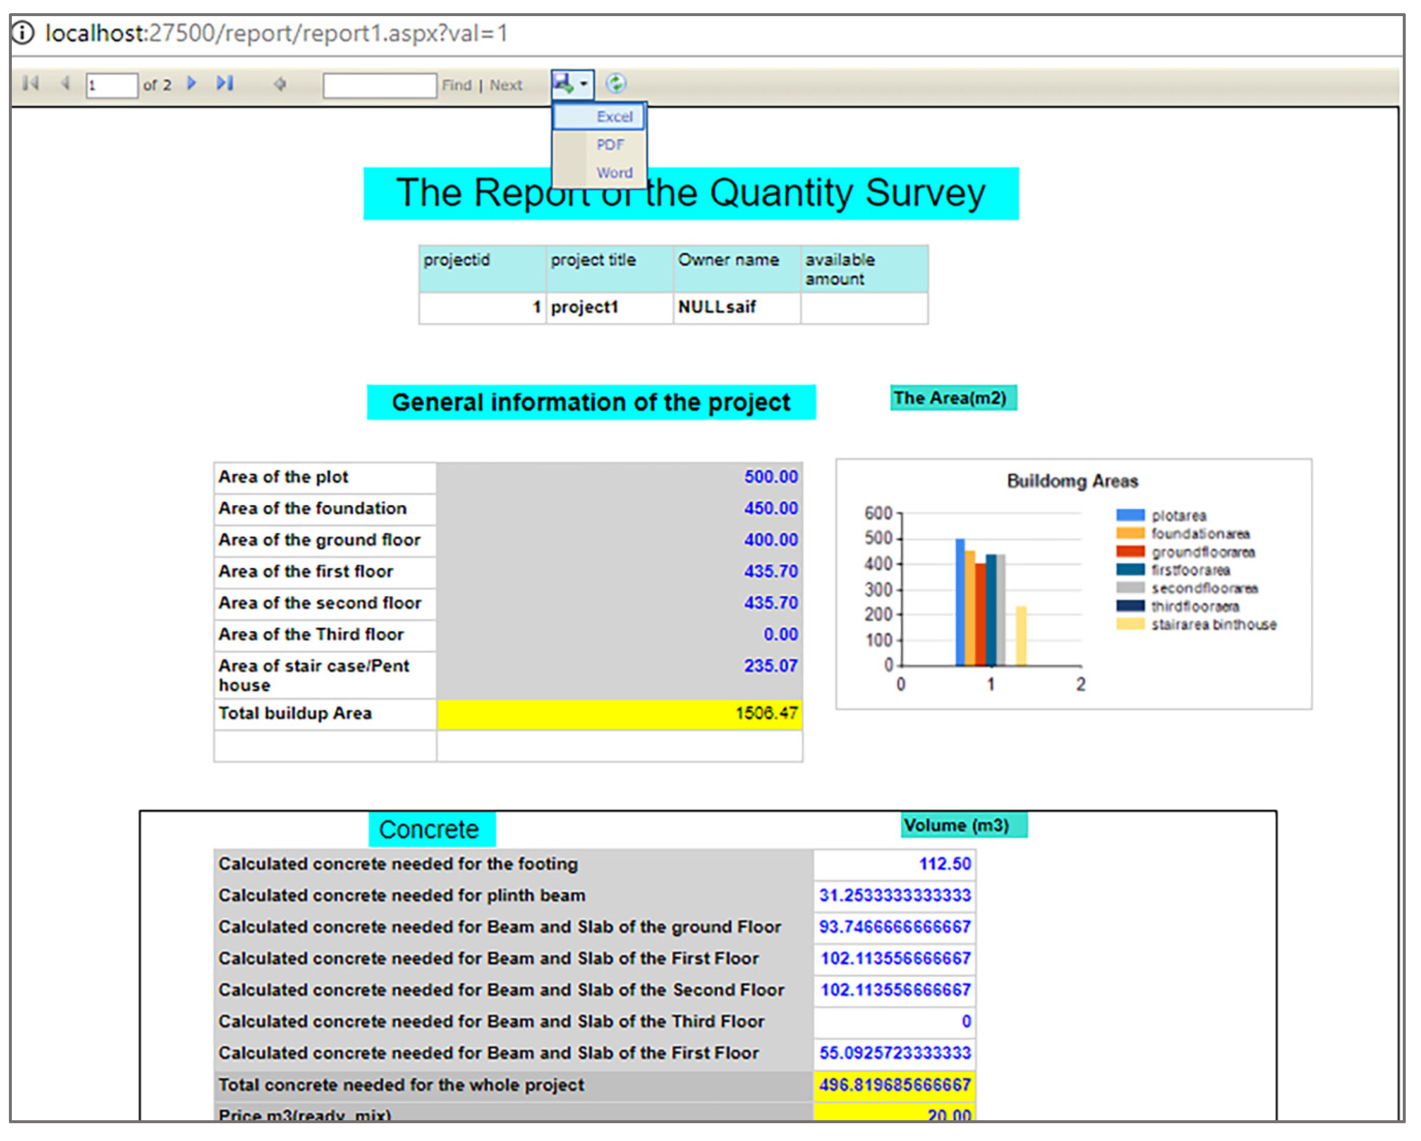This screenshot has height=1141, width=1421.
Task: Click site info icon in address bar
Action: 22,32
